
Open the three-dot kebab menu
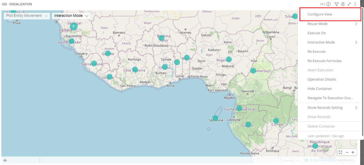coord(355,4)
